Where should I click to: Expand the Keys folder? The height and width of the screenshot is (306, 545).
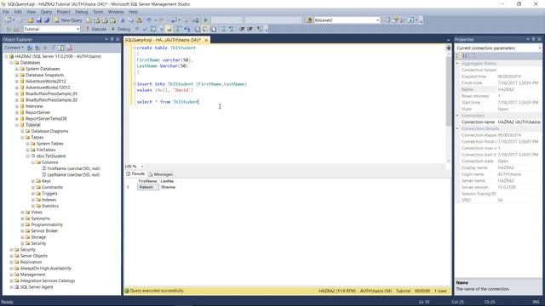[33, 181]
